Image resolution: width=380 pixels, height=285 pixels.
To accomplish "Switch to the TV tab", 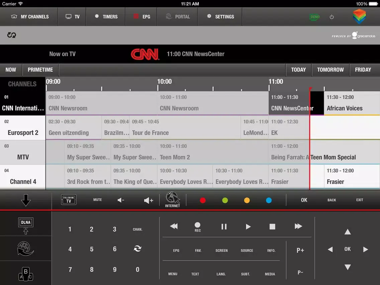I will tap(72, 16).
